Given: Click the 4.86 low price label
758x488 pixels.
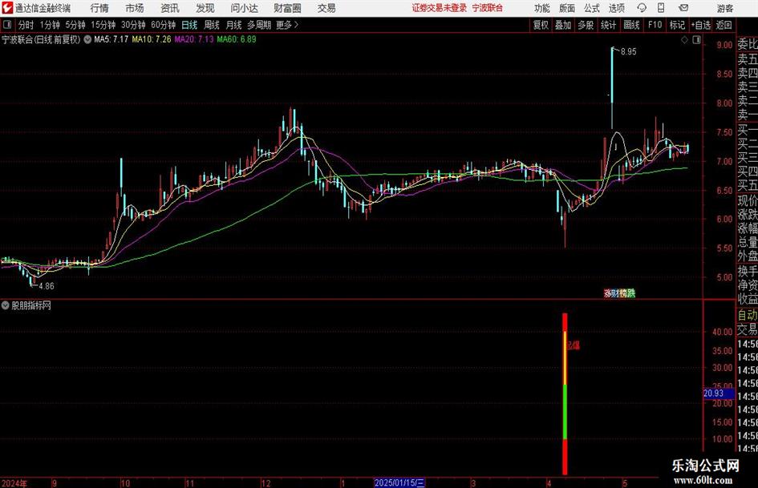Looking at the screenshot, I should tap(47, 286).
